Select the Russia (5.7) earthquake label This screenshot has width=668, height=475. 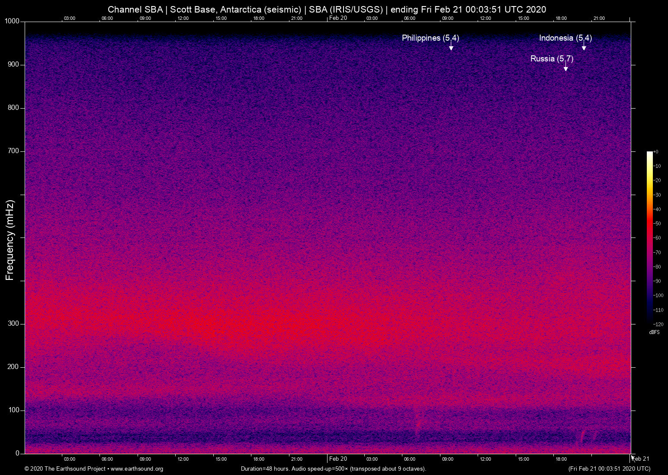point(552,59)
